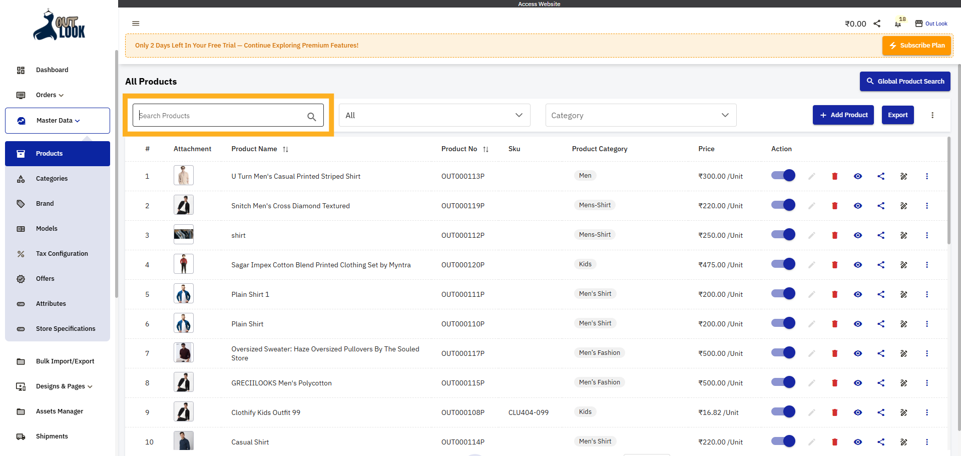Viewport: 961px width, 456px height.
Task: Select Tax Configuration in the sidebar
Action: tap(61, 253)
